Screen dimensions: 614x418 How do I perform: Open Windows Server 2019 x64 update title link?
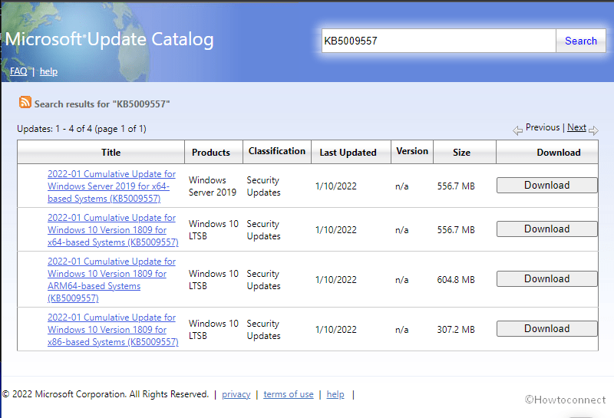point(111,186)
